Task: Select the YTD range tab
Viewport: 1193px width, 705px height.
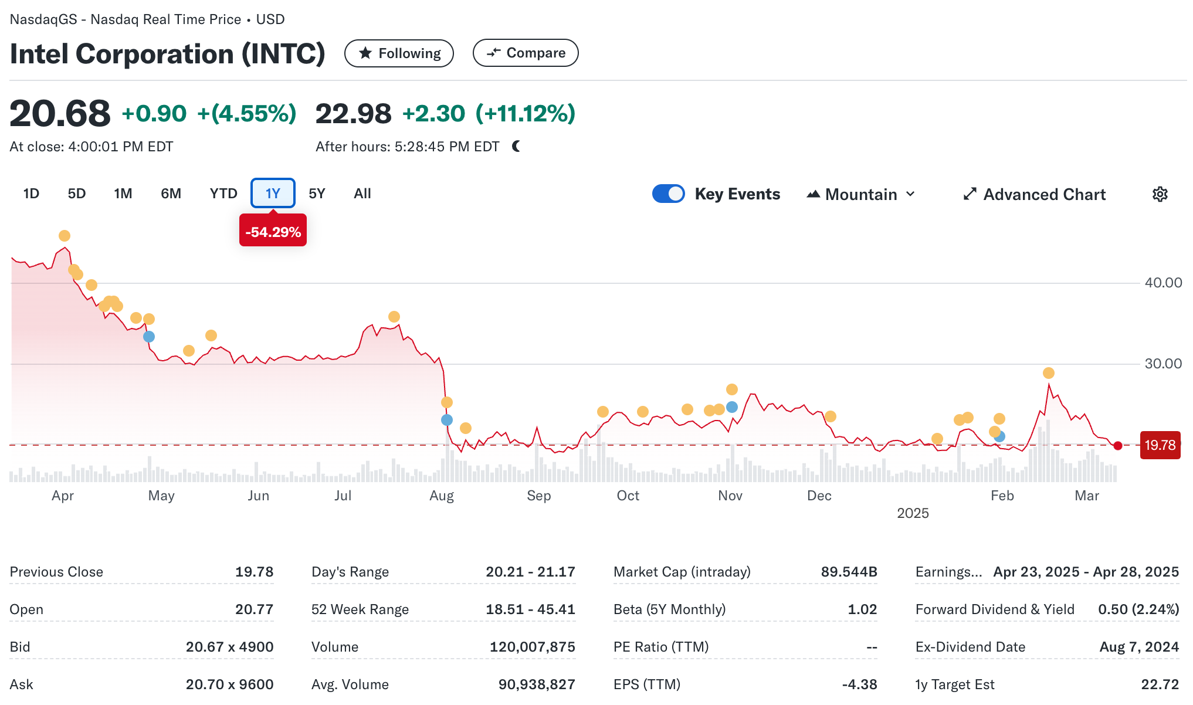Action: (x=223, y=194)
